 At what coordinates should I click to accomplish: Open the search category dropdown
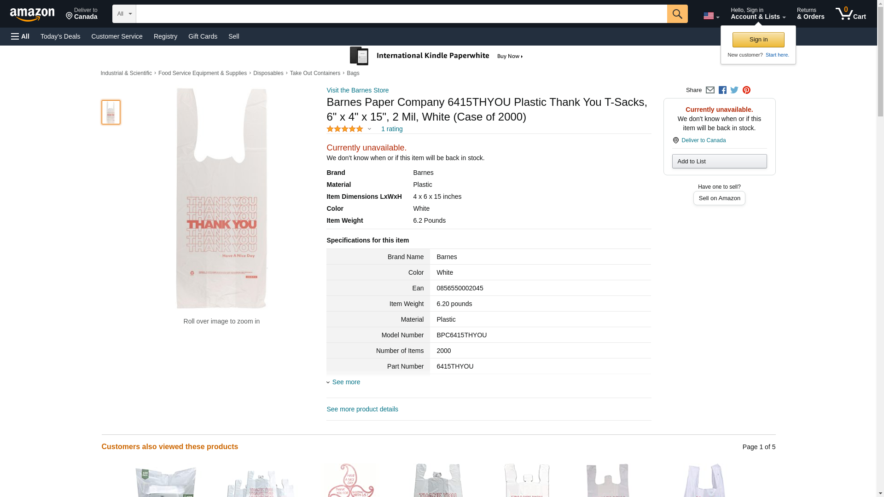(x=124, y=14)
